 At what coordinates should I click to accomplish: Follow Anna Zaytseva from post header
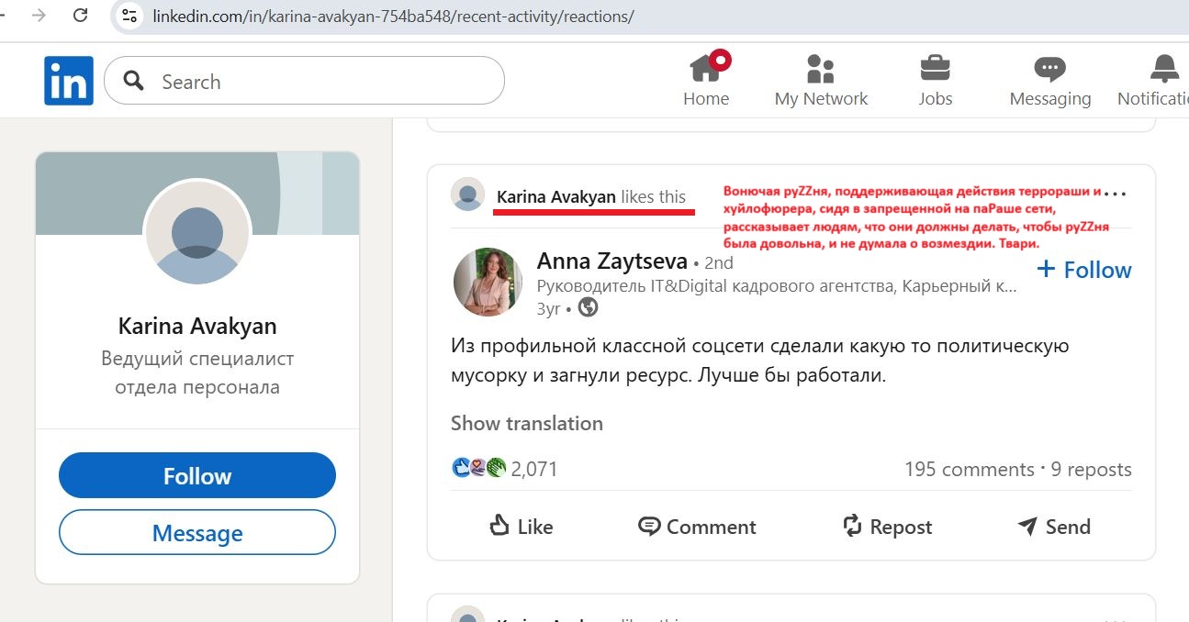[1083, 270]
